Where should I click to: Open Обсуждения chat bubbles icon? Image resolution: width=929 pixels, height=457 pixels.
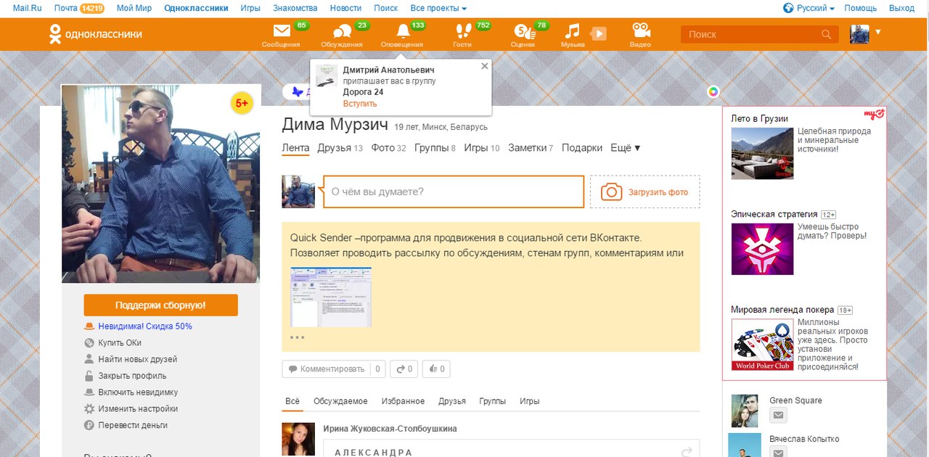(342, 32)
